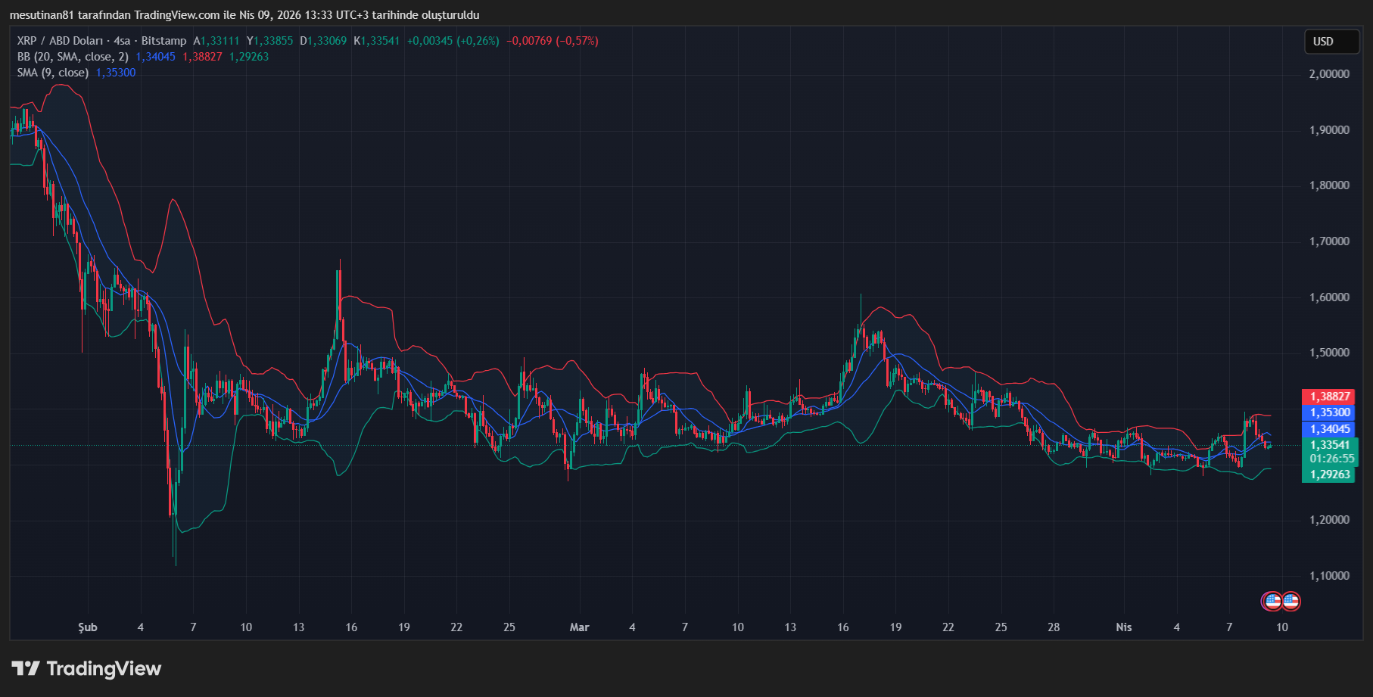The image size is (1373, 697).
Task: Open the 4sa timeframe selector
Action: [x=122, y=41]
